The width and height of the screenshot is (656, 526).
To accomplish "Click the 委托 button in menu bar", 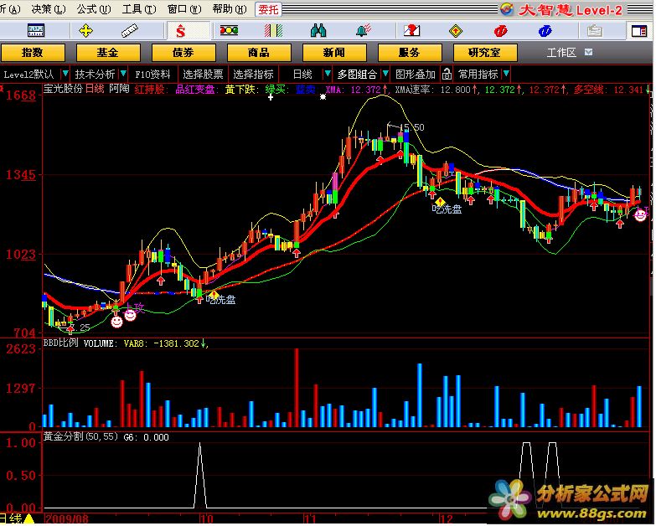I will (x=268, y=9).
